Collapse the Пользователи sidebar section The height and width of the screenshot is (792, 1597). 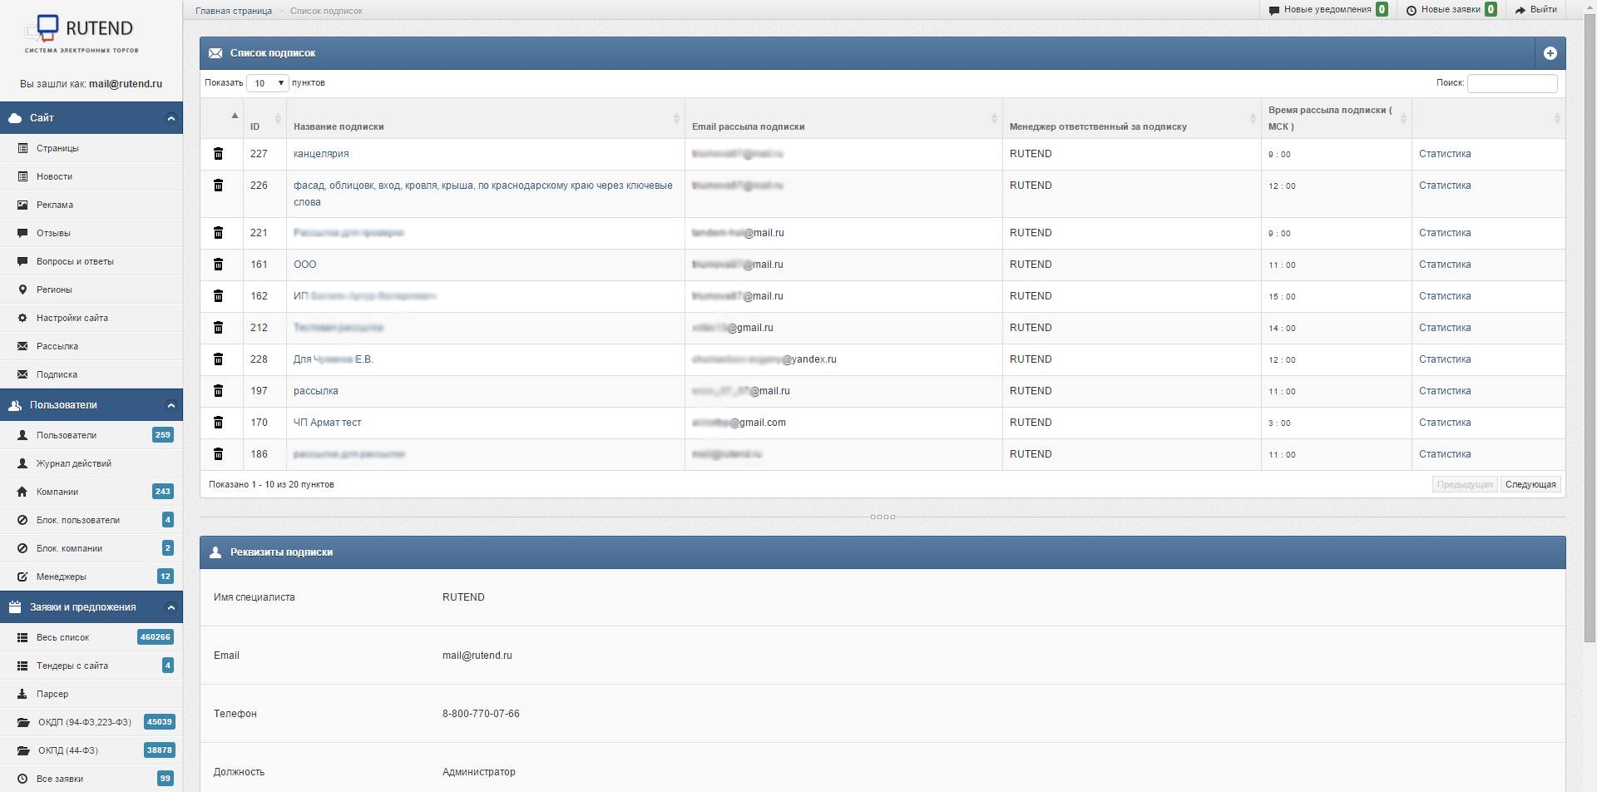click(x=171, y=405)
